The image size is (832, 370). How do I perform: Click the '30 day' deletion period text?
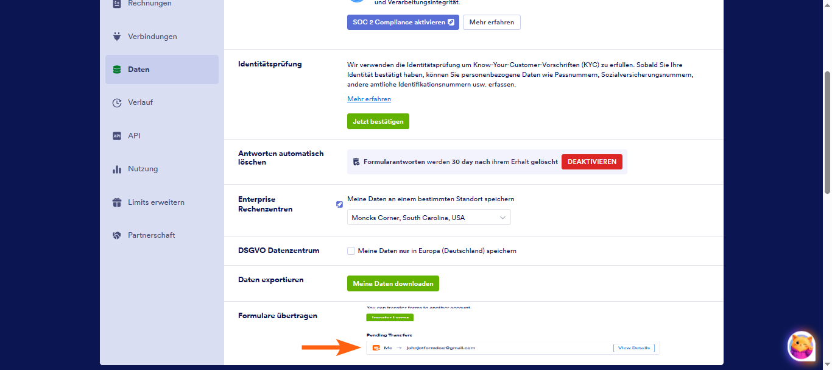[x=462, y=162]
